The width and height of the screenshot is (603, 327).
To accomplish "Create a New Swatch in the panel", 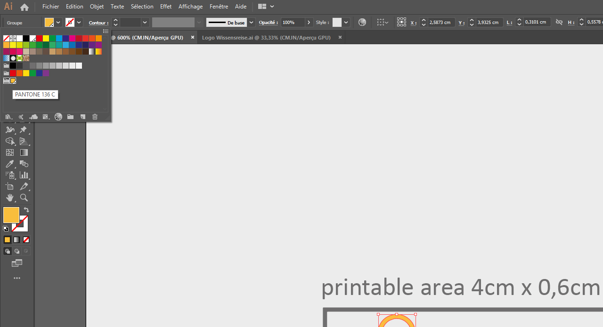I will 82,117.
